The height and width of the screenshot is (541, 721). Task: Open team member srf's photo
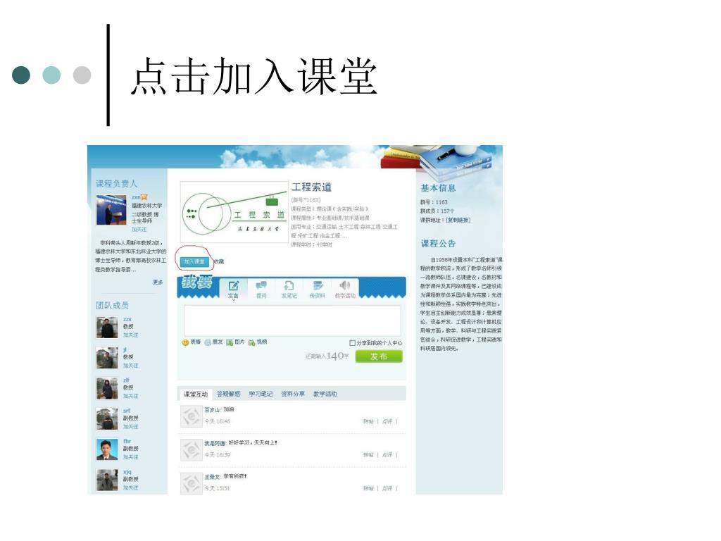107,419
